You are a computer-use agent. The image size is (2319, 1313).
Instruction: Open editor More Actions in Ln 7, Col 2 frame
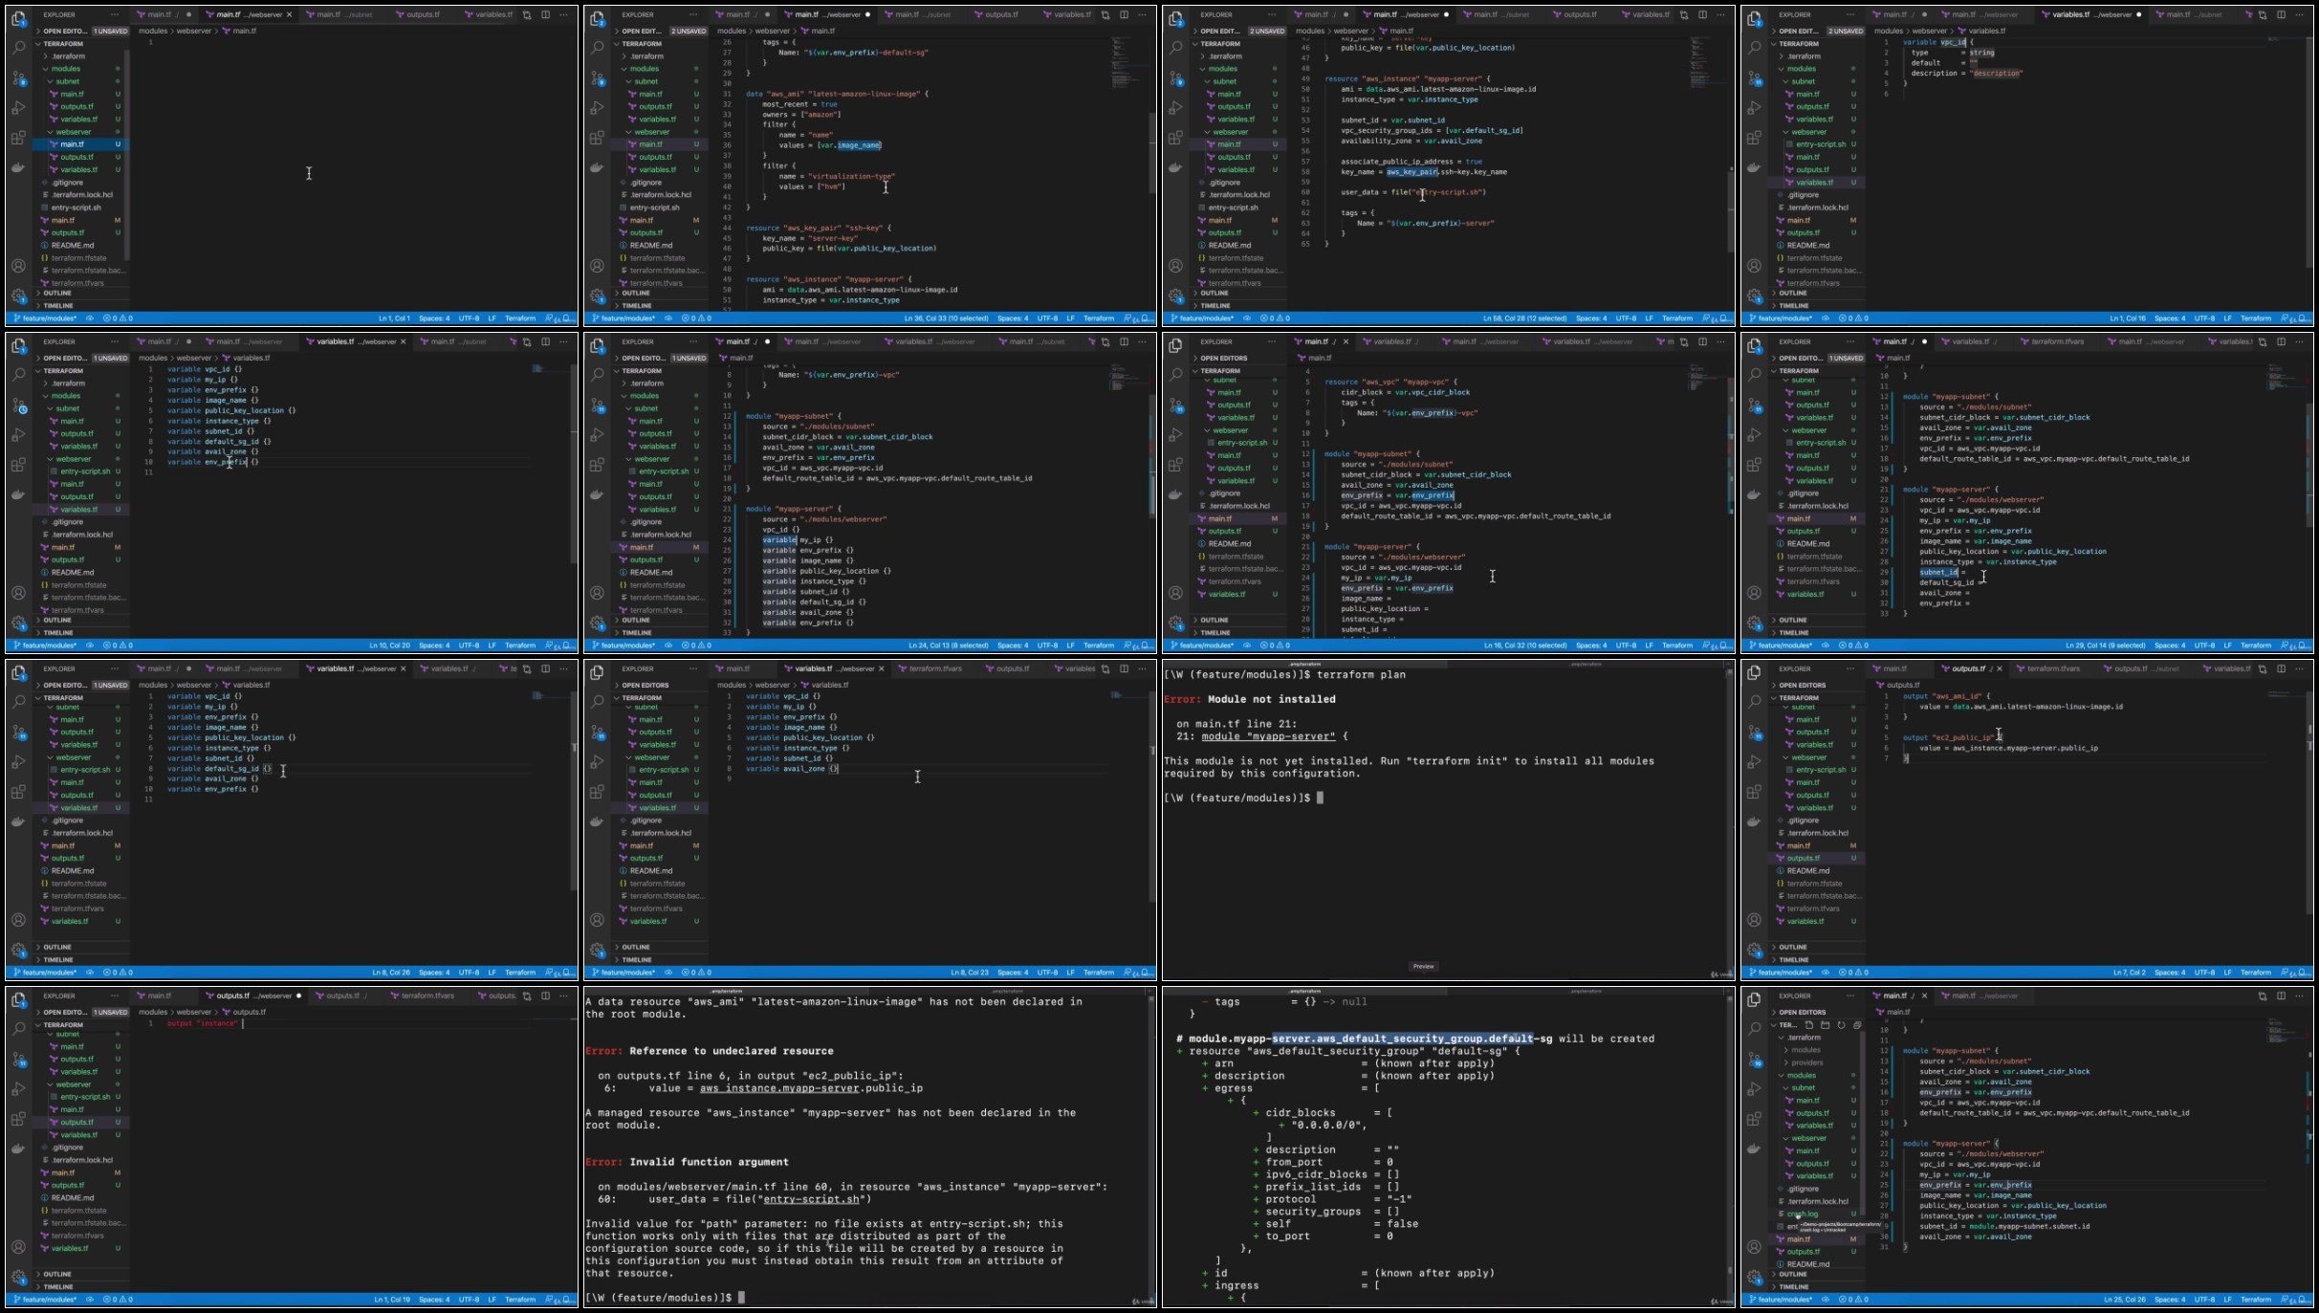pos(2299,668)
